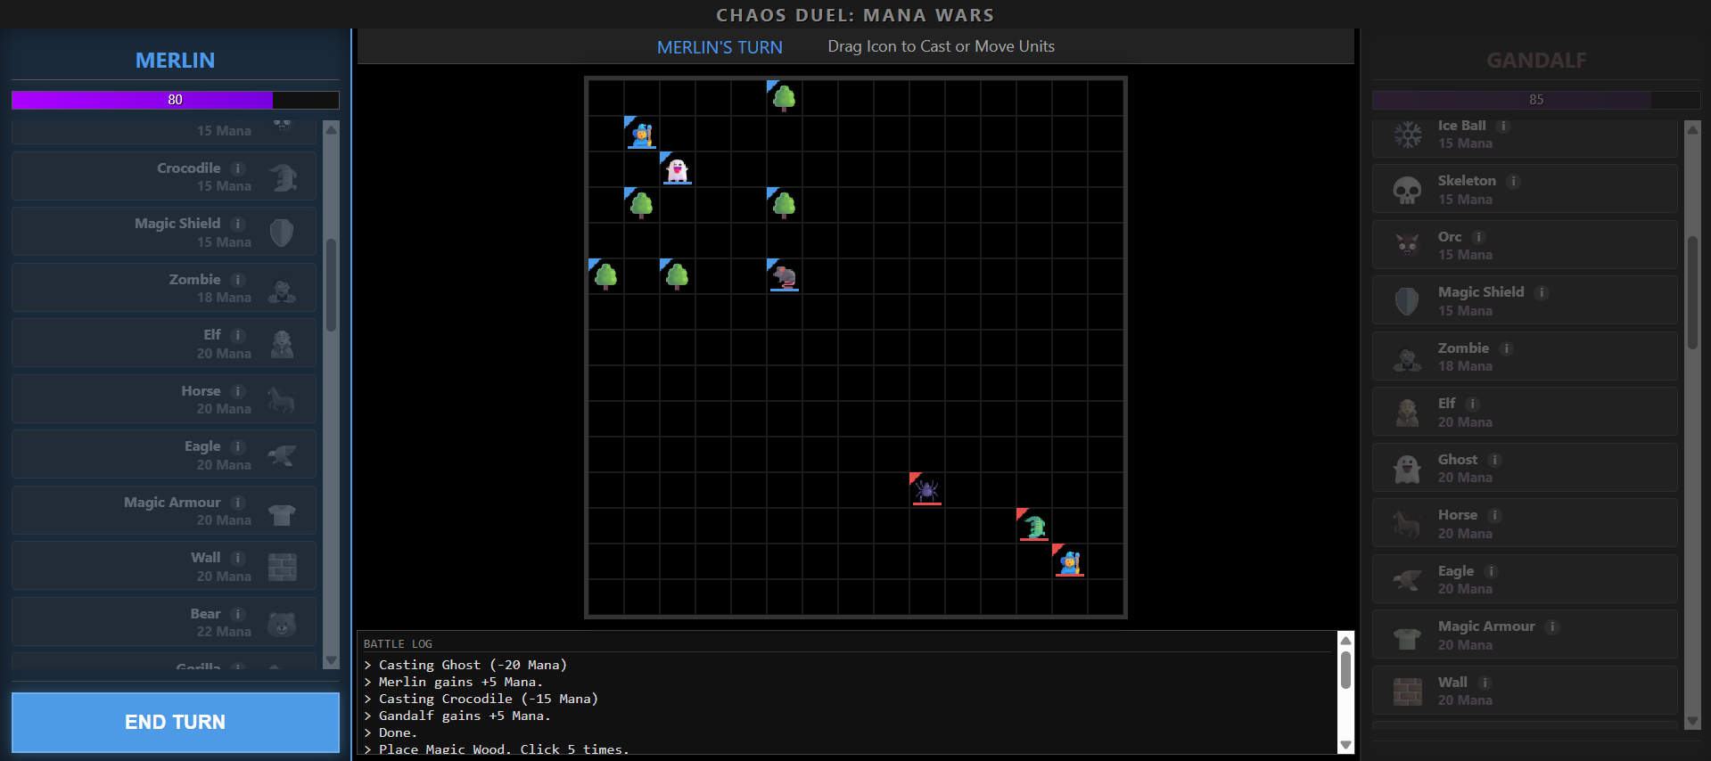The height and width of the screenshot is (761, 1711).
Task: Click Gandalf's red-flagged wizard on the board
Action: [x=1070, y=562]
